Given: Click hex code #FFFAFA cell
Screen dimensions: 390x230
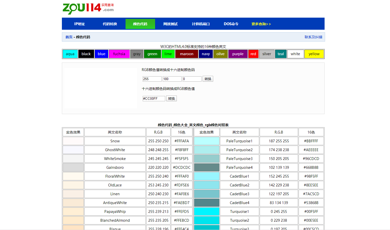Looking at the screenshot, I should pyautogui.click(x=182, y=141).
